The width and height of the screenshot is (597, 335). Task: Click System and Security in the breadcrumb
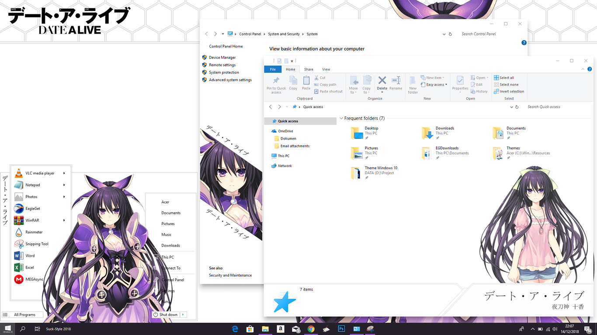(x=284, y=34)
